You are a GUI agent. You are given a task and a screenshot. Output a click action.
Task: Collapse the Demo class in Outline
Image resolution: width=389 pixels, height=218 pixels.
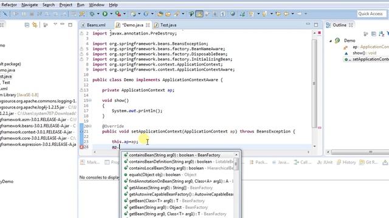331,41
